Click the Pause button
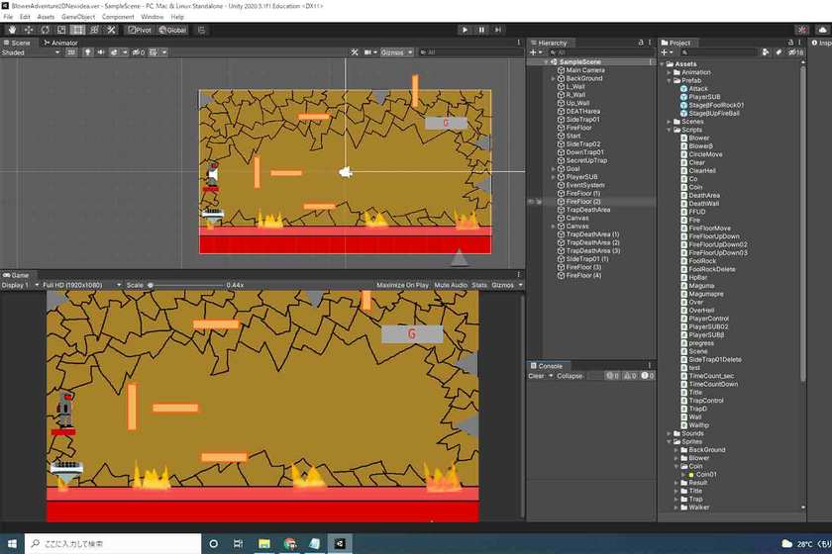 [482, 30]
